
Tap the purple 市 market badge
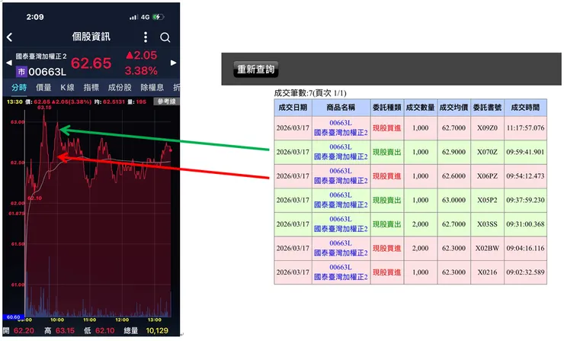pyautogui.click(x=21, y=72)
